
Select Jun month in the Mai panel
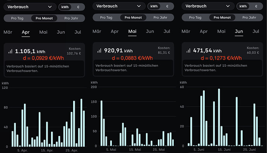(x=150, y=31)
